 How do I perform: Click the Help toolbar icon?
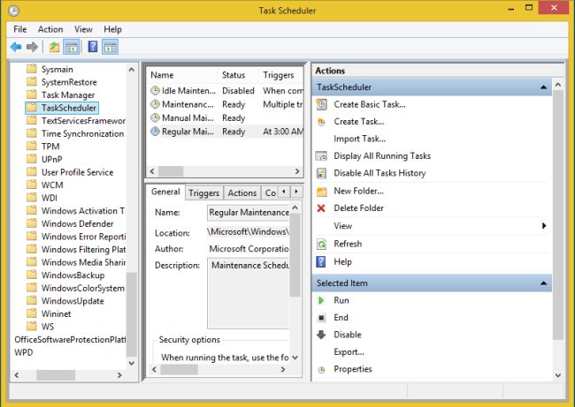[93, 47]
